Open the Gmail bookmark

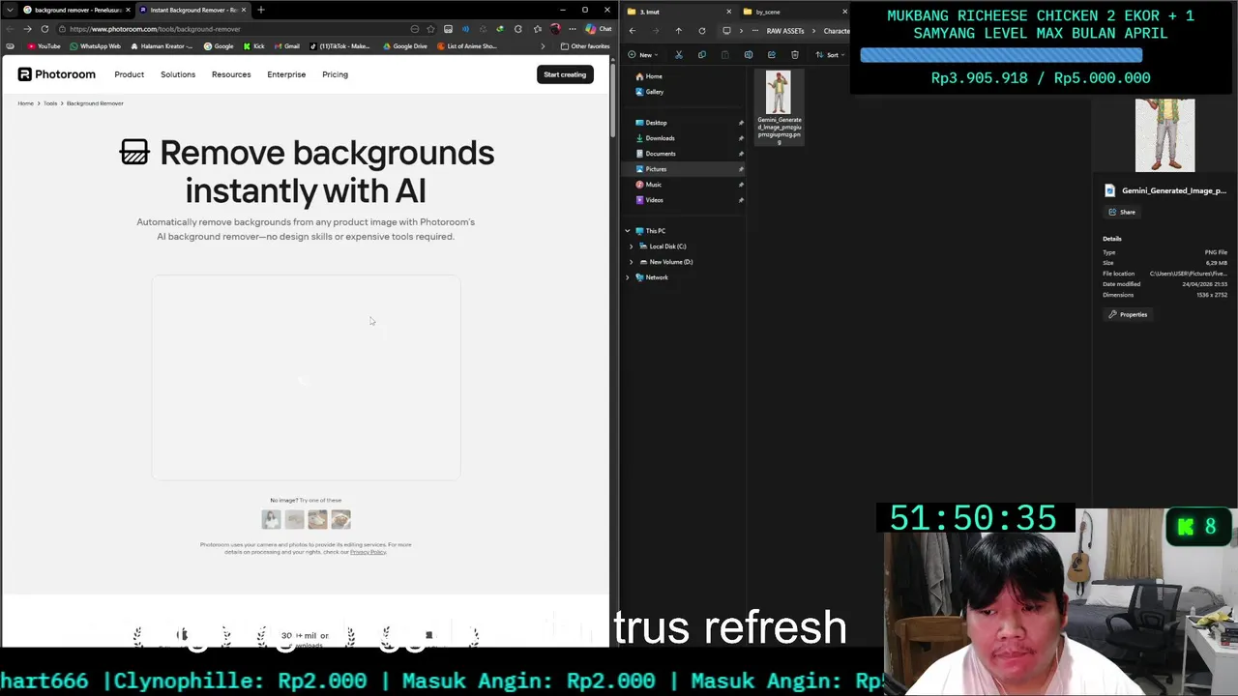pos(286,46)
